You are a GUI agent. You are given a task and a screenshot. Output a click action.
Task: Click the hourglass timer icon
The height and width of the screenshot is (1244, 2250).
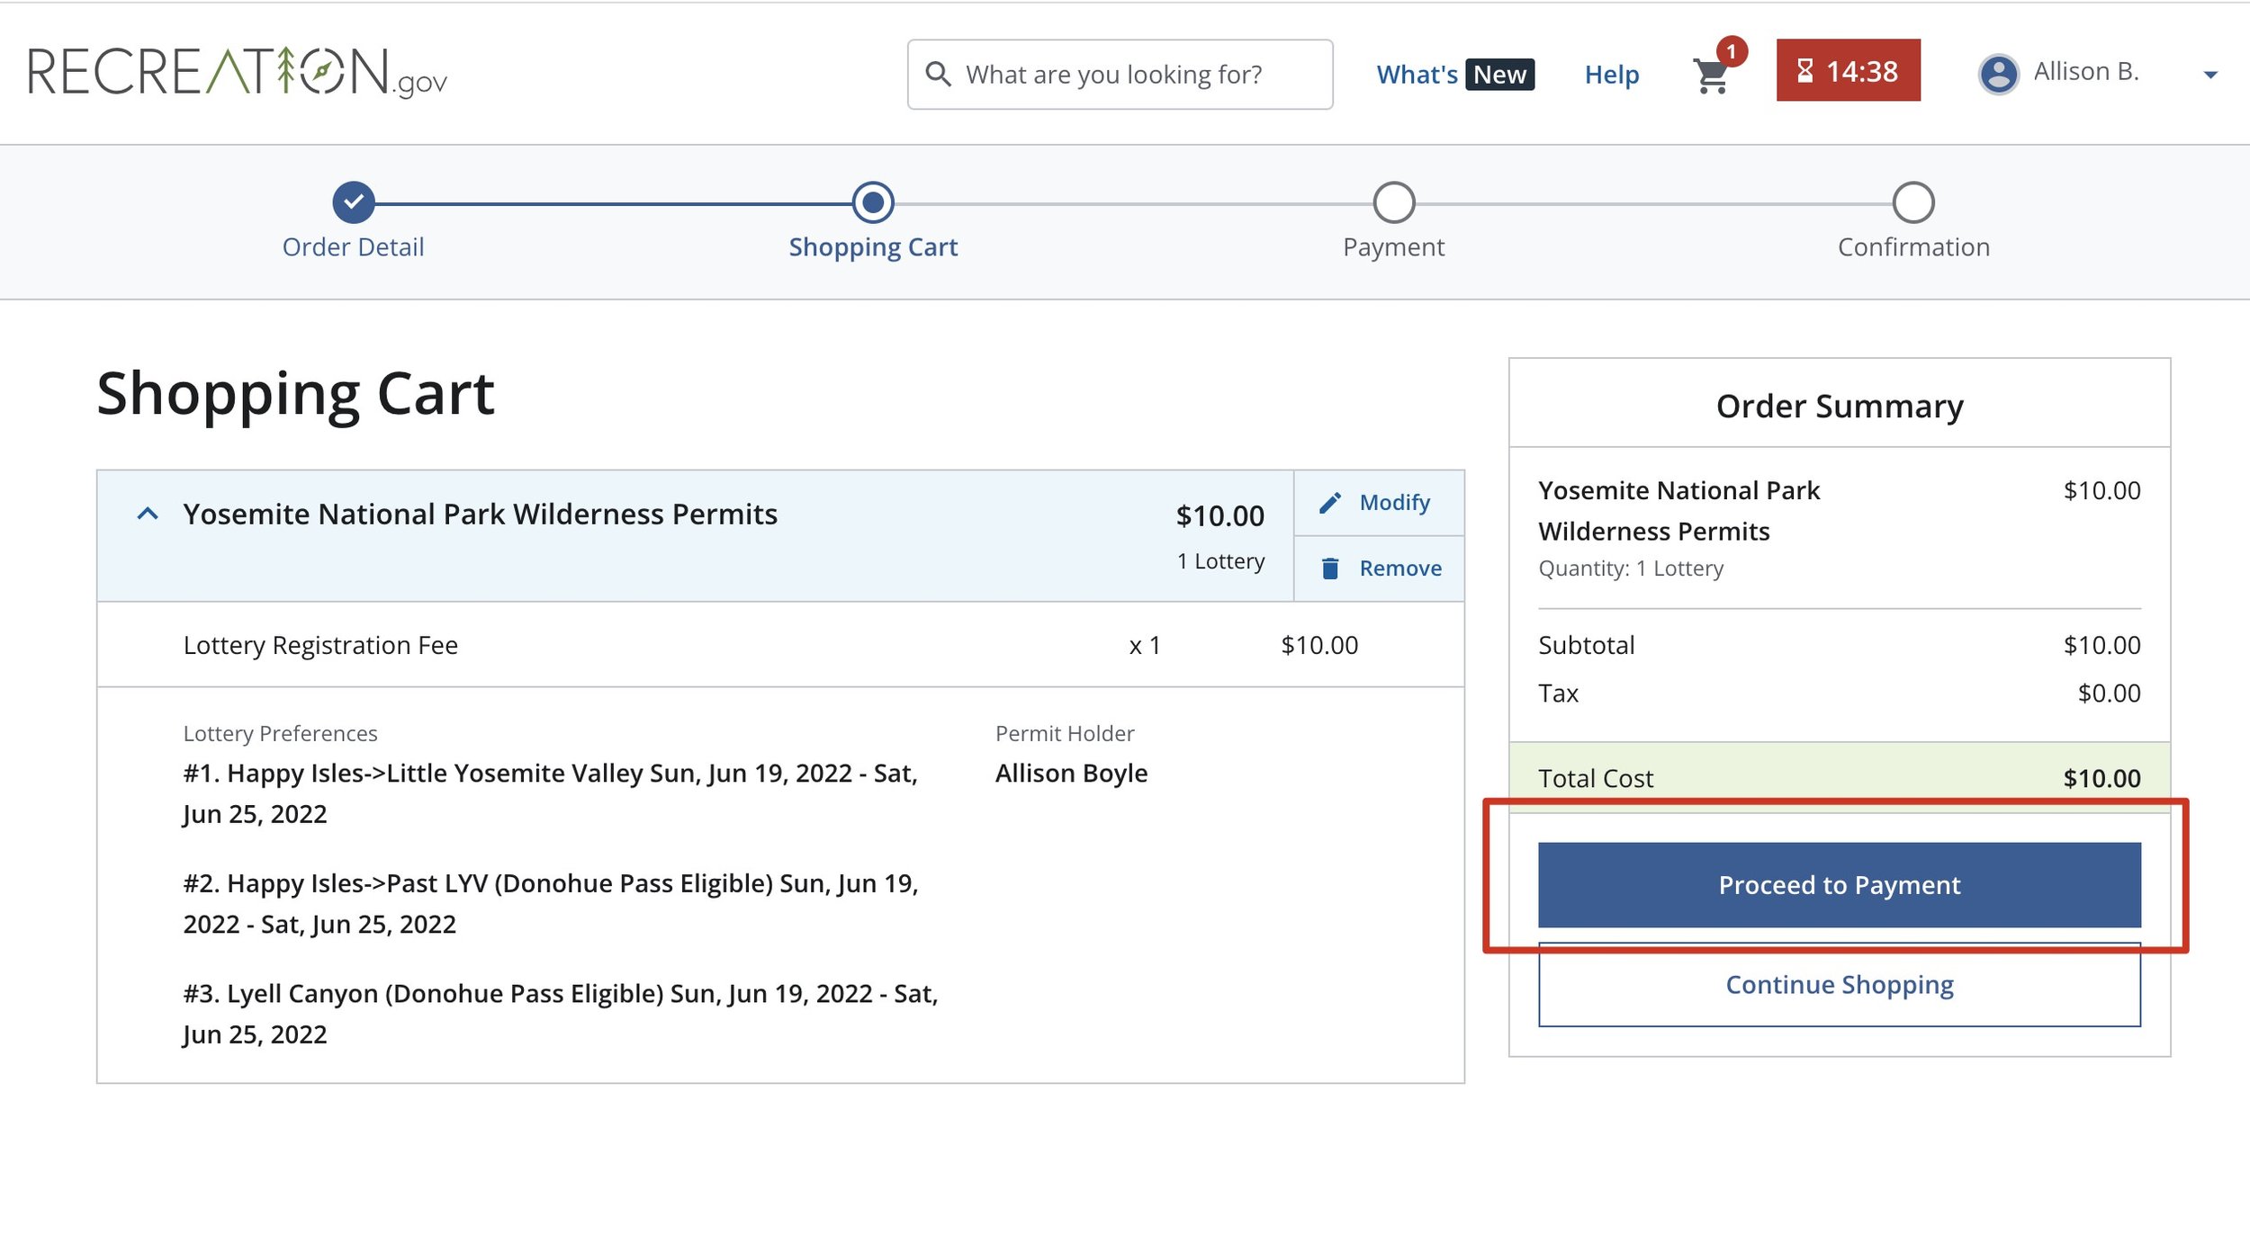(x=1804, y=71)
